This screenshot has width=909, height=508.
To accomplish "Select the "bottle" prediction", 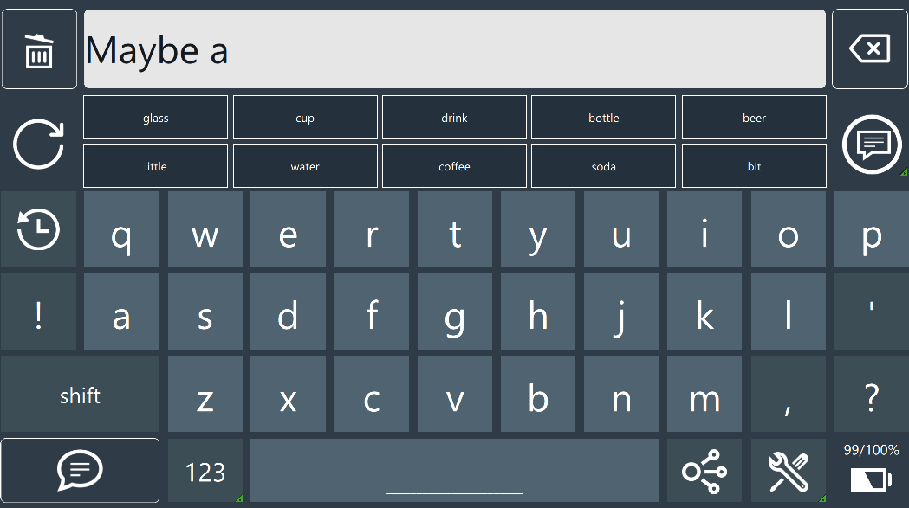I will [603, 118].
